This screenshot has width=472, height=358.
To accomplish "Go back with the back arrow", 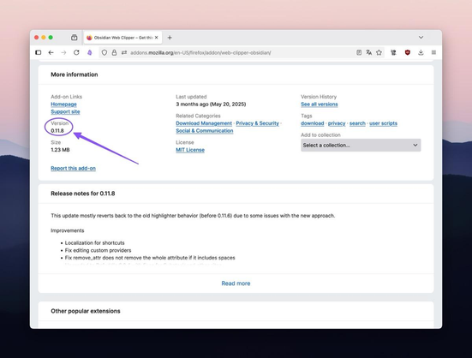I will (51, 52).
